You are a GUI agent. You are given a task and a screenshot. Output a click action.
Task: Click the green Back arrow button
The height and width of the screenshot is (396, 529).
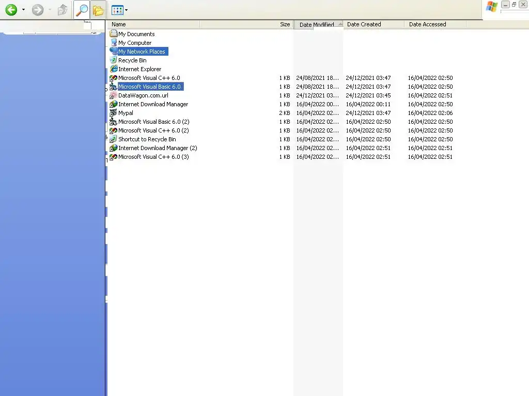(11, 10)
